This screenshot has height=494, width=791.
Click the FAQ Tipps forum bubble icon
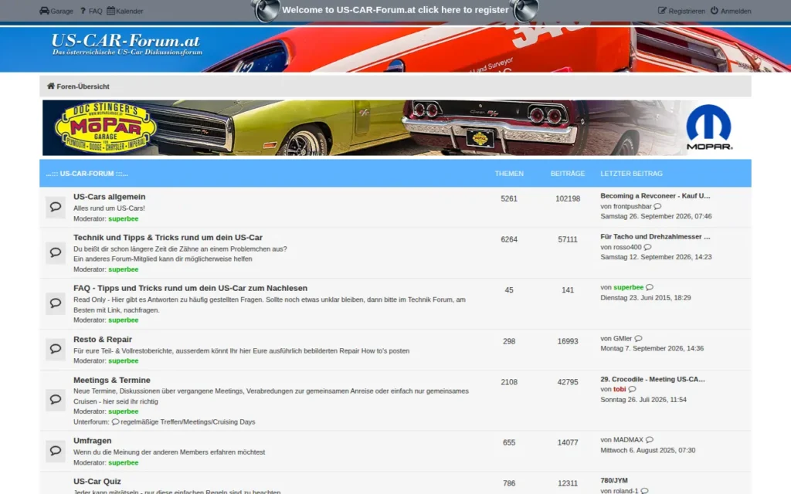(x=56, y=303)
